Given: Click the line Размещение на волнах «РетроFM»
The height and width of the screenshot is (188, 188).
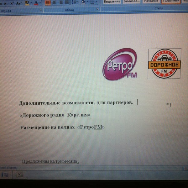Looking at the screenshot, I should click(62, 127).
